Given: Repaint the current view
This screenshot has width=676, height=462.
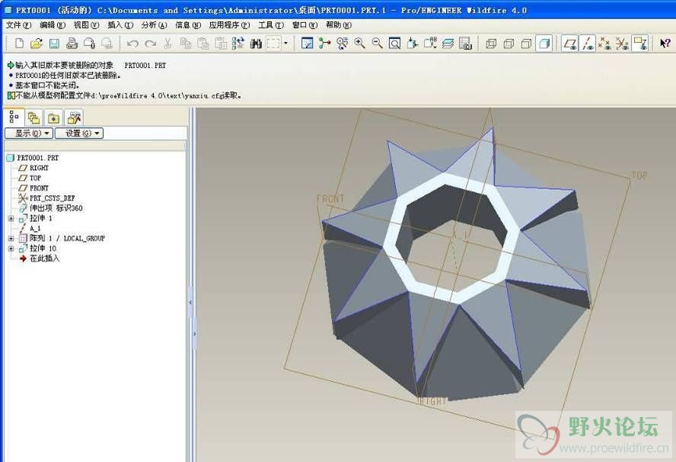Looking at the screenshot, I should coord(307,43).
